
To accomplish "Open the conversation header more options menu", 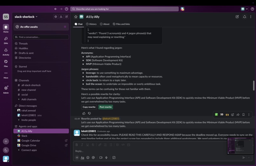I will tap(251, 17).
